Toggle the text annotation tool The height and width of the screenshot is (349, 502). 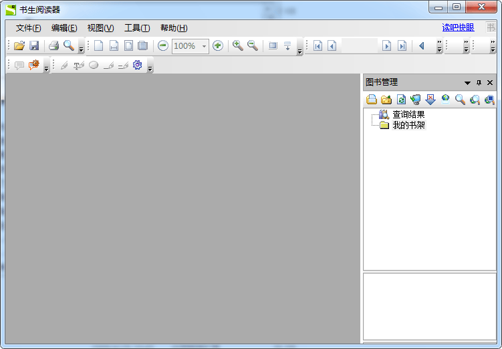click(79, 65)
